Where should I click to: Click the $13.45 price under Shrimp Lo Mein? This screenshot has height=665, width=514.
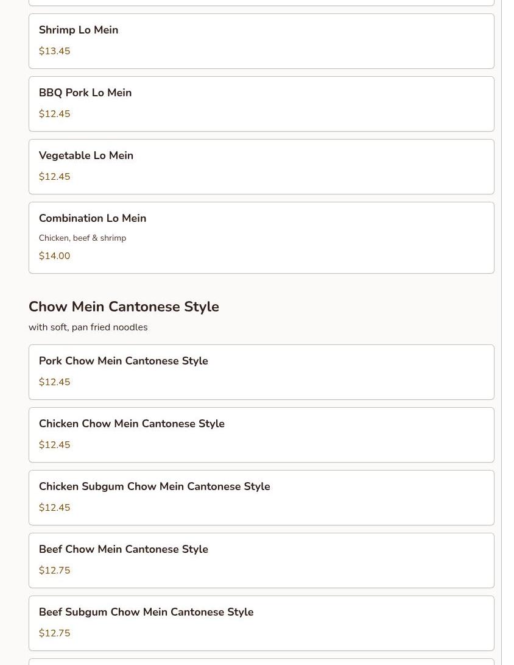(55, 51)
